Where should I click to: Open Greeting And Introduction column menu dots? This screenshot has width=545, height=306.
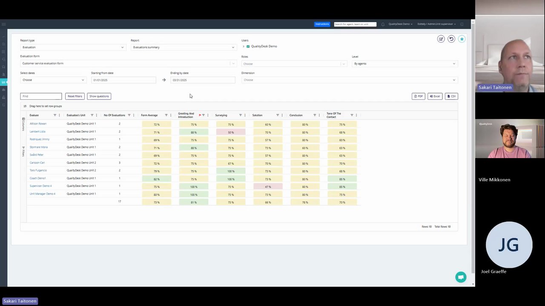(x=208, y=115)
